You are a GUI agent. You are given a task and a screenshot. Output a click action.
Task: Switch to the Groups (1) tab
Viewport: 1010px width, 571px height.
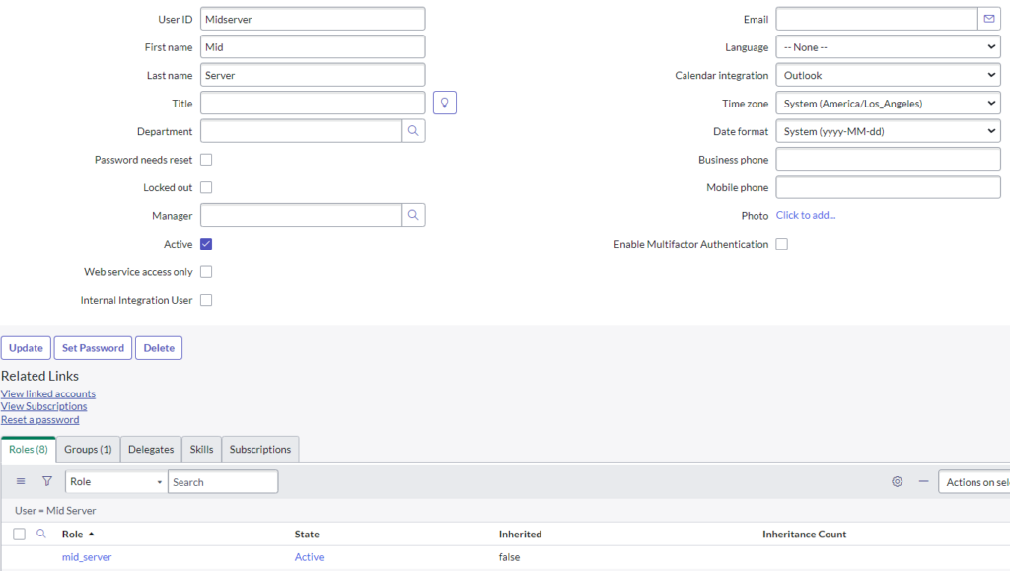tap(88, 449)
